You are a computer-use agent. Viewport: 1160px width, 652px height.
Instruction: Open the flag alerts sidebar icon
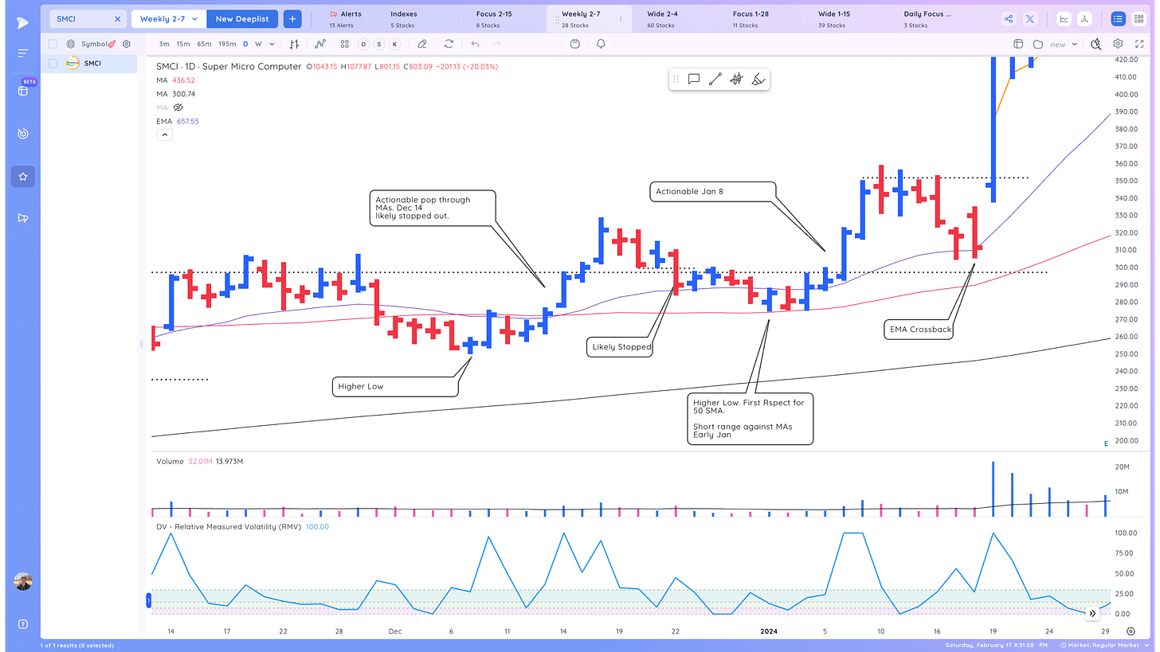coord(22,218)
